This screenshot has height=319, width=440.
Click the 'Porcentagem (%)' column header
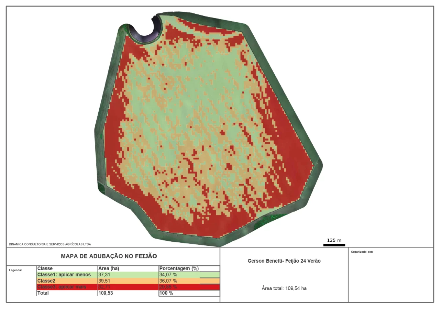pos(179,268)
